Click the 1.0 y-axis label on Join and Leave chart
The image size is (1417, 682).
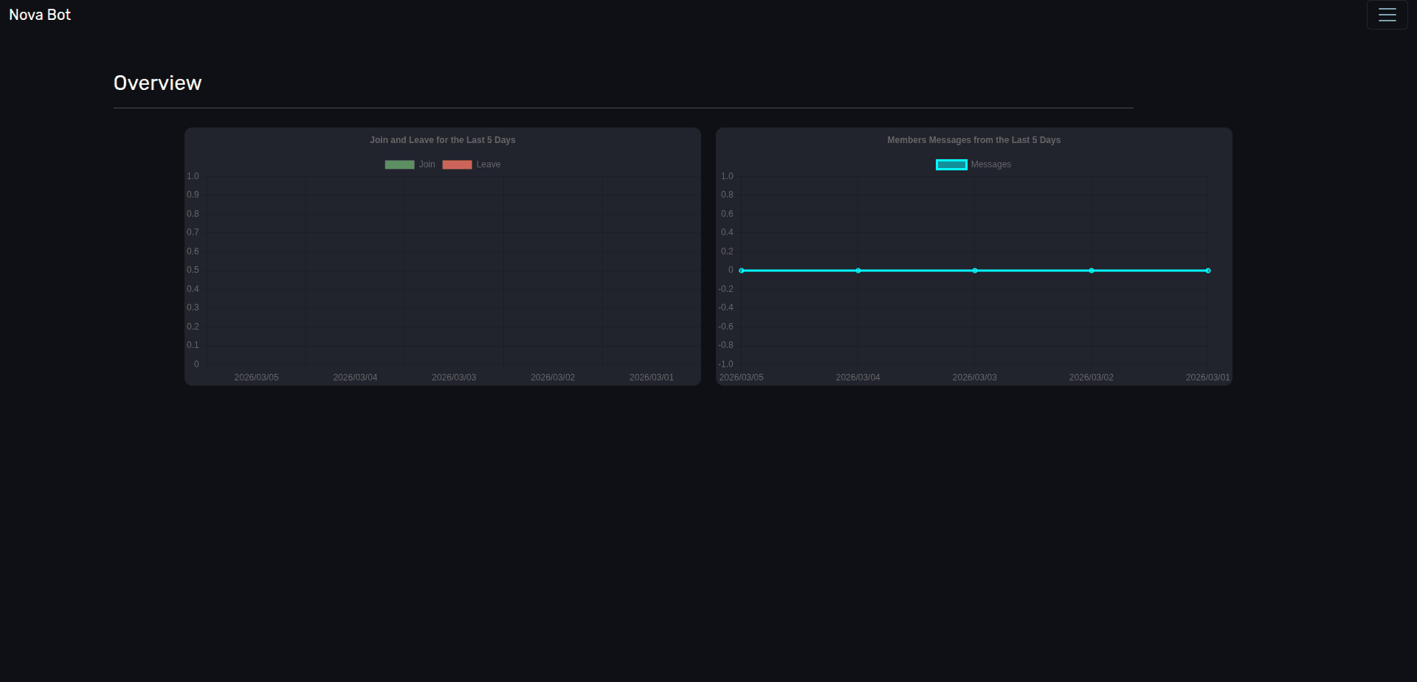click(x=193, y=176)
